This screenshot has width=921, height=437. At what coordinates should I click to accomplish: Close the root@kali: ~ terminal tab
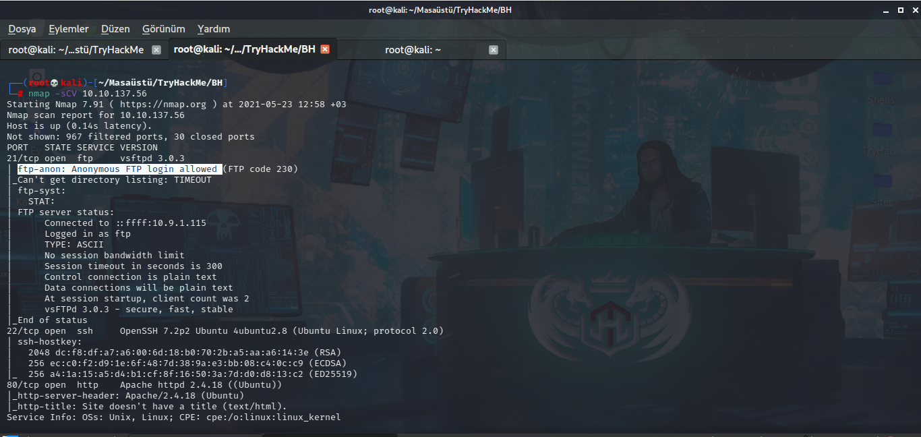pyautogui.click(x=494, y=50)
